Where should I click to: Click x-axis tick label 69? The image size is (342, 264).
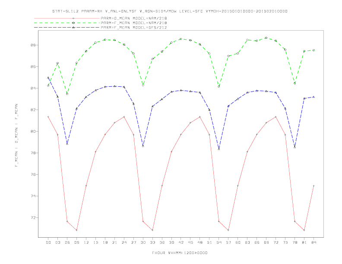pos(266,242)
